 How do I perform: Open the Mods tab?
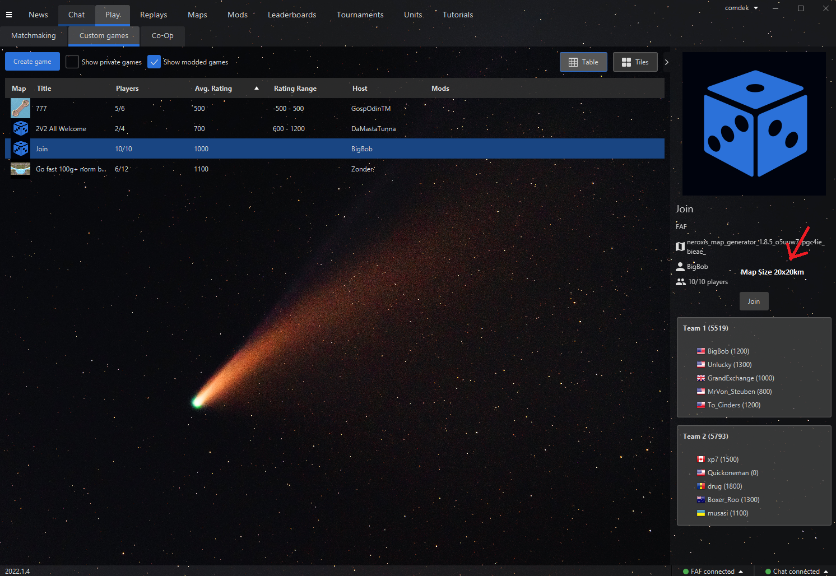[238, 15]
